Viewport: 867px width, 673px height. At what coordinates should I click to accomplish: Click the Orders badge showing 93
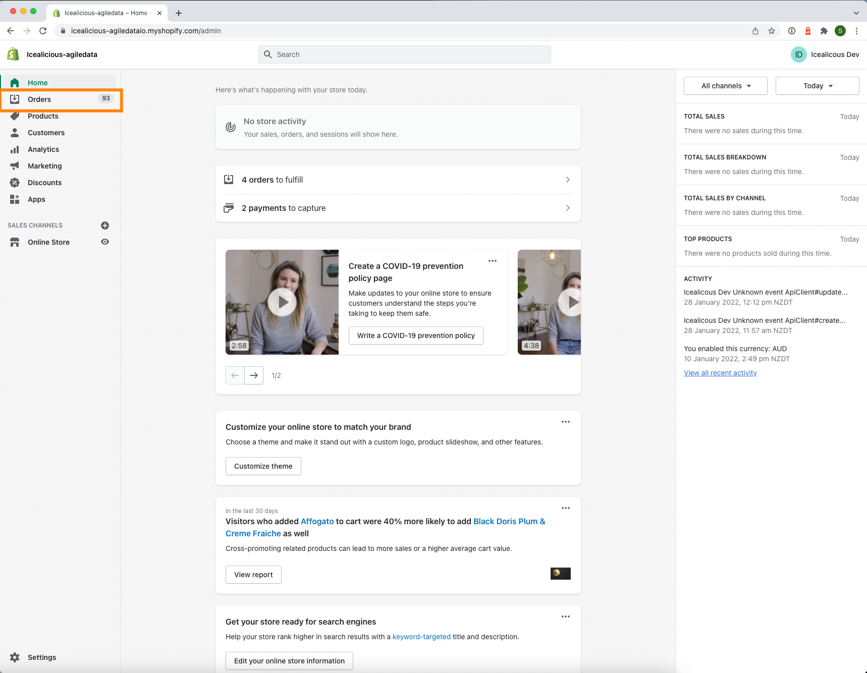[106, 98]
